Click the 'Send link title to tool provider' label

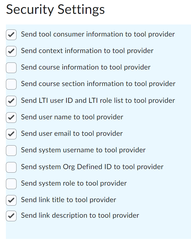point(68,200)
